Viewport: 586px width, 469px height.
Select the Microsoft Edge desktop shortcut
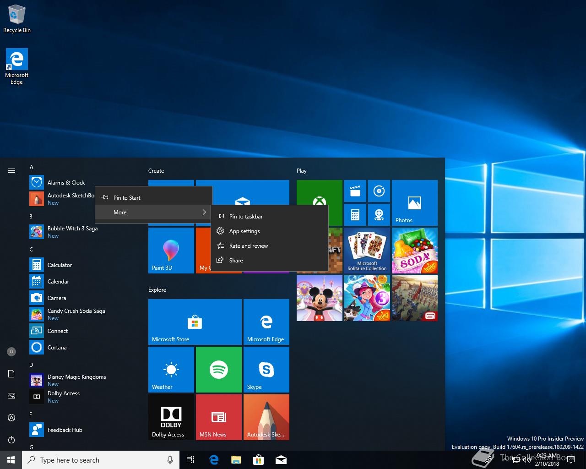point(17,66)
